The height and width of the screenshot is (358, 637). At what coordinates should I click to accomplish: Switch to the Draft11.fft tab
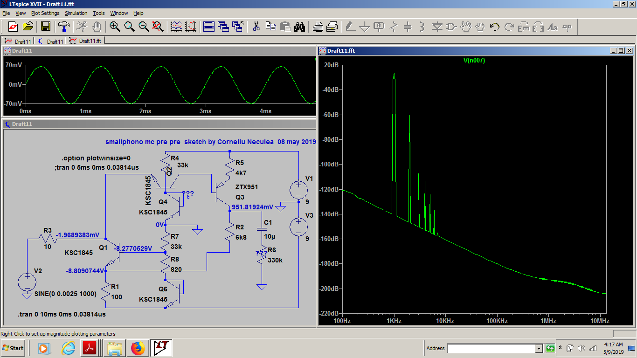click(86, 41)
